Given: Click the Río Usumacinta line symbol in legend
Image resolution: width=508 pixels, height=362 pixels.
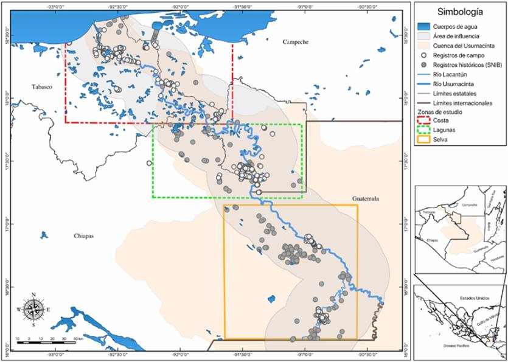Looking at the screenshot, I should pos(423,83).
